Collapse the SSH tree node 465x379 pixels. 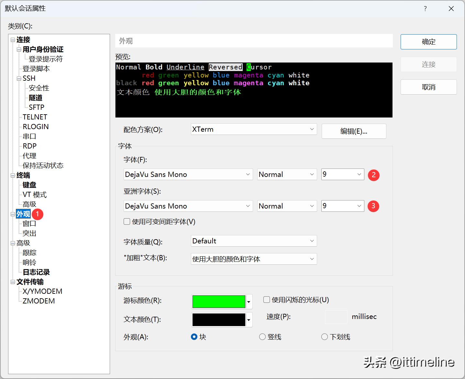19,78
